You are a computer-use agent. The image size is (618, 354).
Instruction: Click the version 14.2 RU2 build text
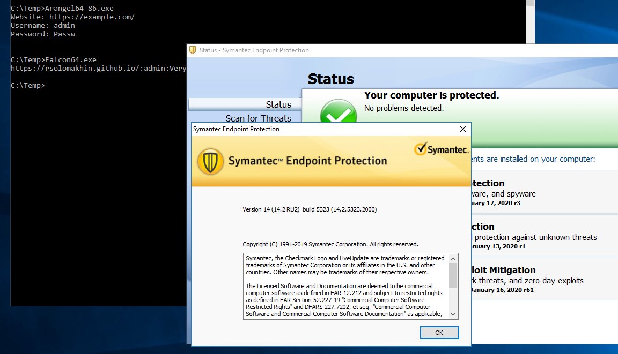click(310, 209)
